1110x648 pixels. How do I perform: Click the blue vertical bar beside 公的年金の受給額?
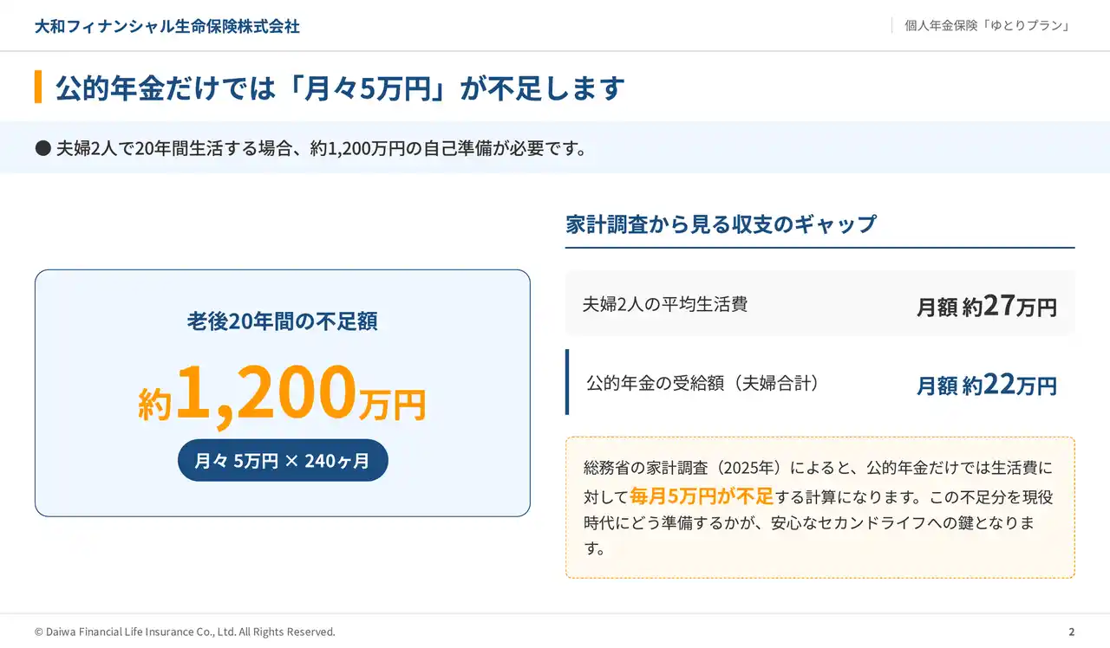click(x=567, y=382)
